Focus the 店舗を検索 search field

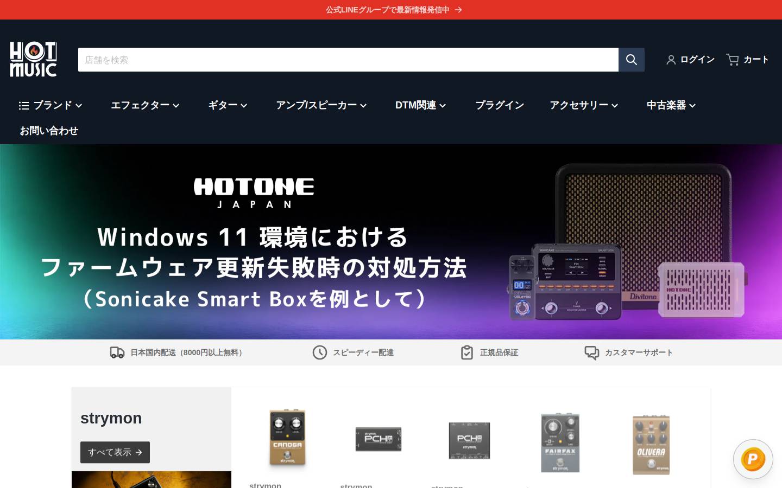pyautogui.click(x=348, y=60)
